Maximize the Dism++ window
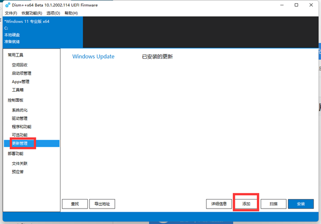The image size is (321, 224). 296,5
